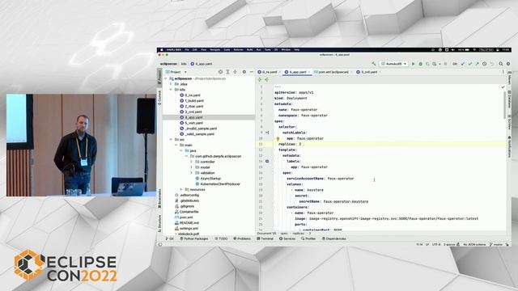Switch to the pom.xml (eclipsecon) tab

tap(332, 72)
